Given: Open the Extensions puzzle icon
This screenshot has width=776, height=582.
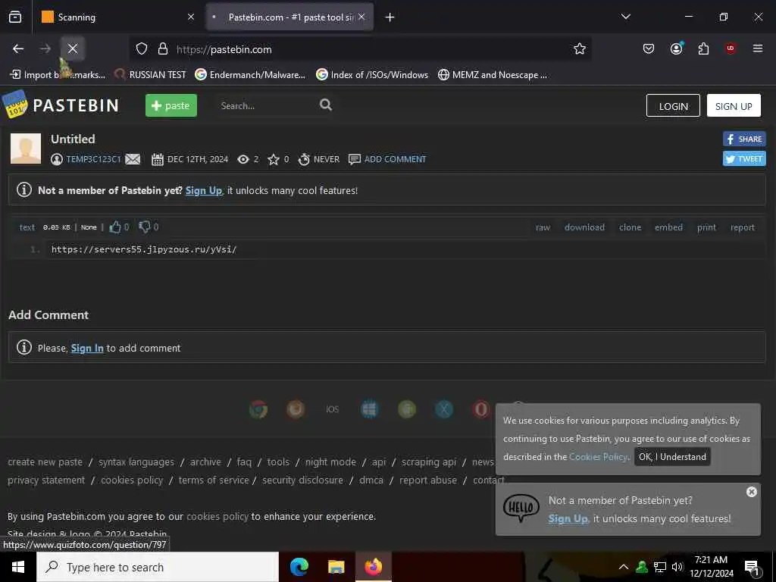Looking at the screenshot, I should 703,48.
